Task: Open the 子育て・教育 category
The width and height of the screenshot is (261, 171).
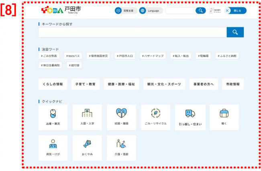Action: click(86, 84)
